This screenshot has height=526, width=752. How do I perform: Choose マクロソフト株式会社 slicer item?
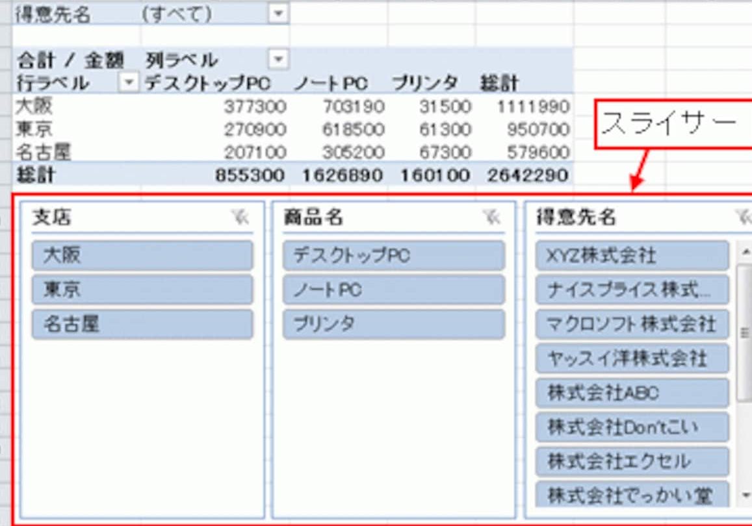coord(632,324)
